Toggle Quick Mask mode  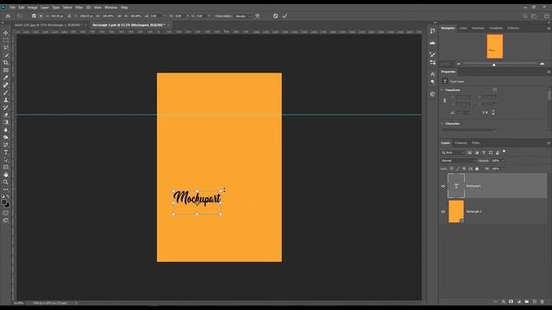click(6, 213)
